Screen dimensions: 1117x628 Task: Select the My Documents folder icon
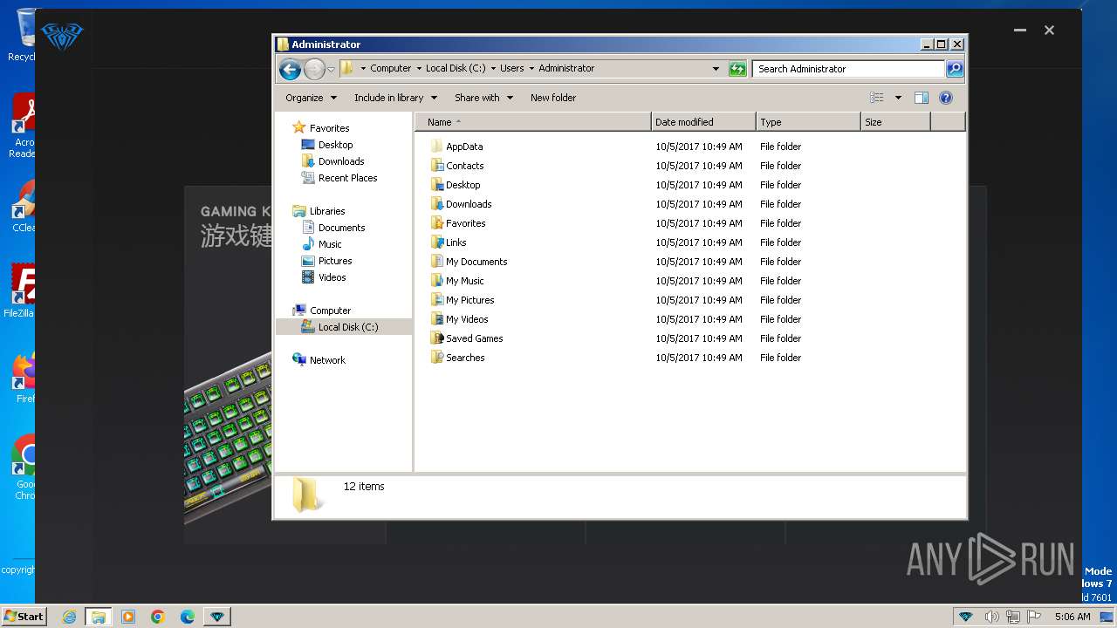coord(437,262)
